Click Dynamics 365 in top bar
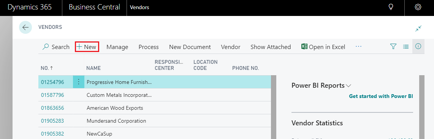The image size is (434, 139). pos(30,7)
